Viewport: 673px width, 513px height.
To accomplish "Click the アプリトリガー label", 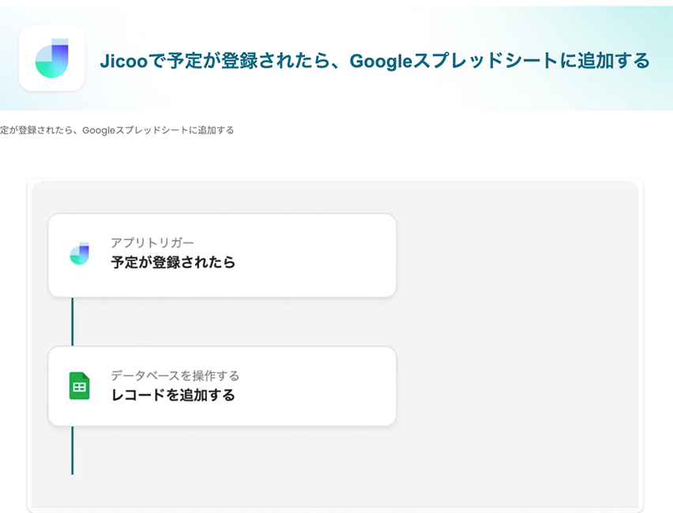I will click(152, 242).
